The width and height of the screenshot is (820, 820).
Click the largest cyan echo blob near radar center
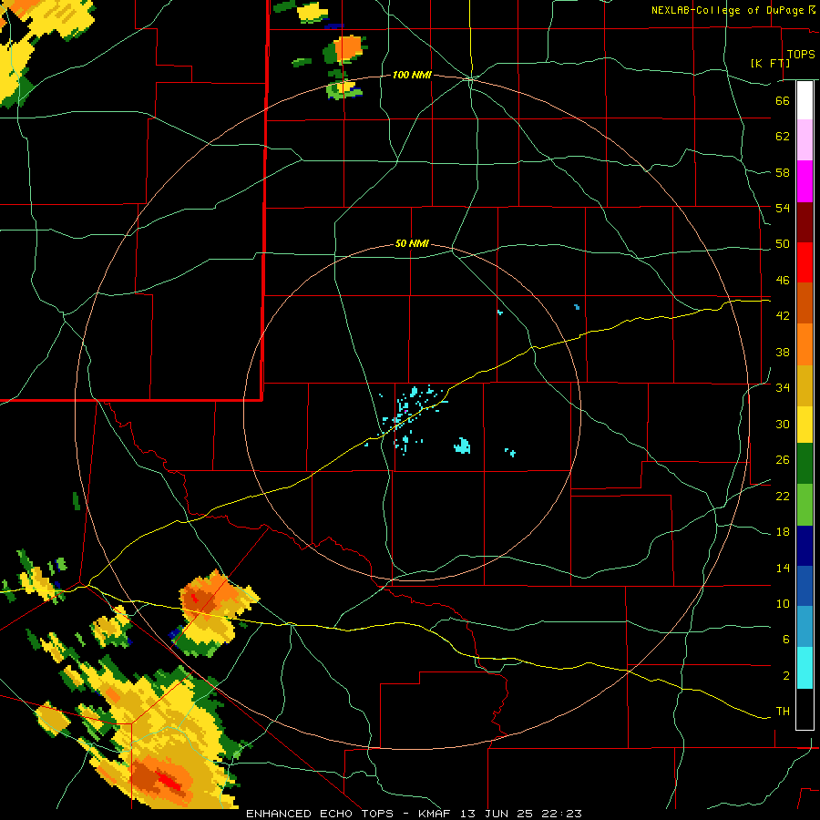[x=462, y=446]
